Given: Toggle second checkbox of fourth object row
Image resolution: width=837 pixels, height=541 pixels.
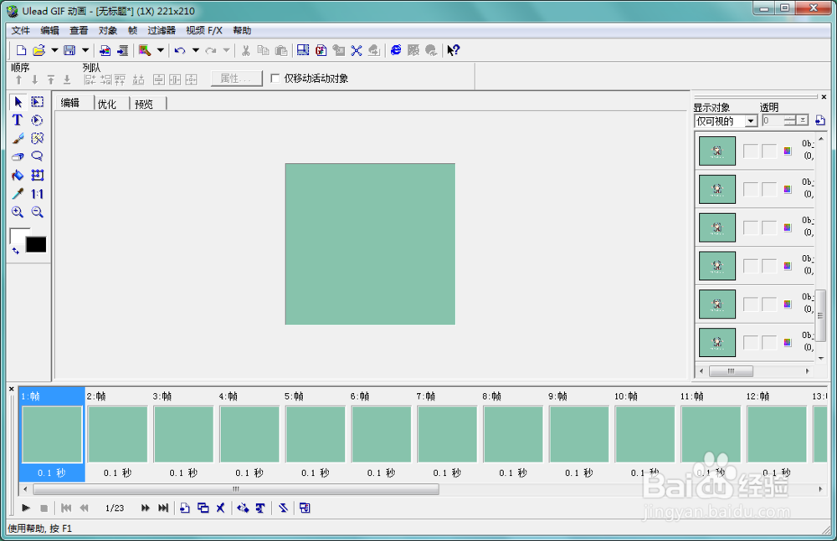Looking at the screenshot, I should point(768,266).
